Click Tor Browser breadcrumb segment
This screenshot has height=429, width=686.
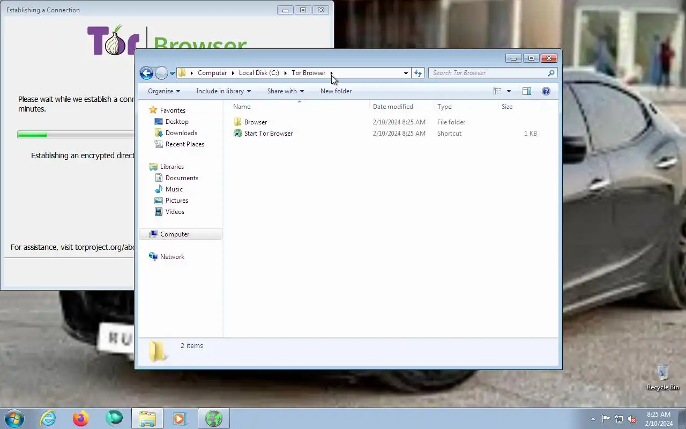click(x=308, y=73)
